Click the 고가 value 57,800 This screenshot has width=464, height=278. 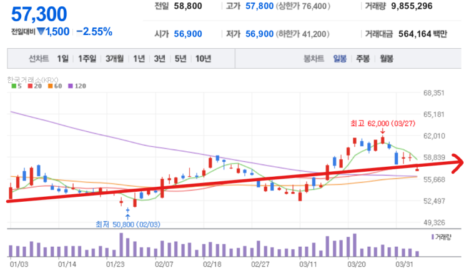(x=260, y=6)
